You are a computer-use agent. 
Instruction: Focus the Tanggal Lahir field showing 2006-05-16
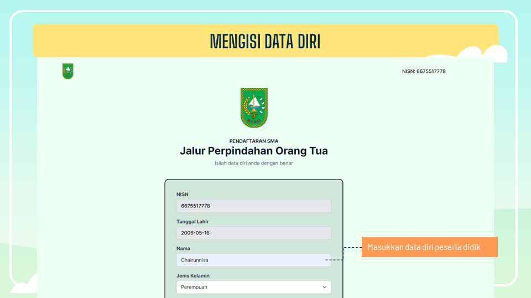click(253, 233)
